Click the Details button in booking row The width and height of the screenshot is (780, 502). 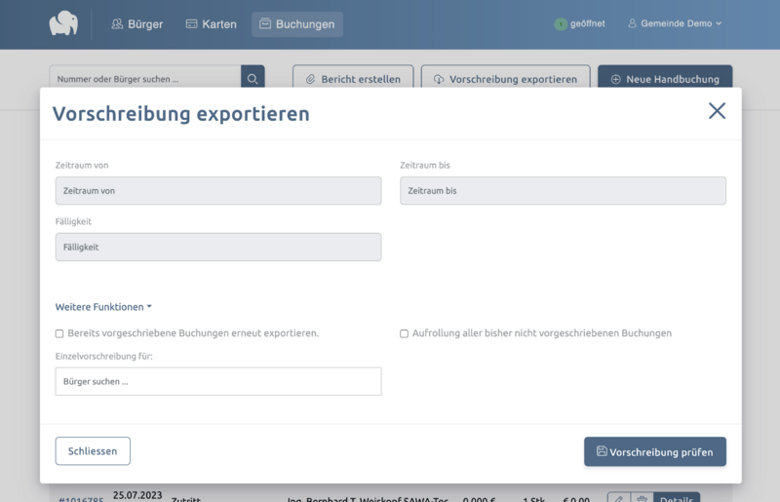(x=677, y=497)
